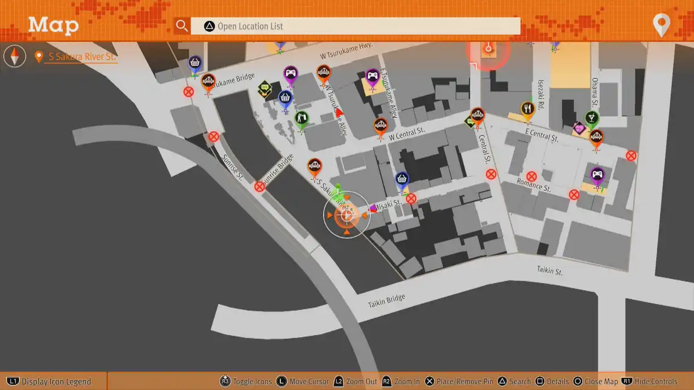Click the restaurant fork-and-knife pin on Isezaki Rd.
This screenshot has width=694, height=390.
(527, 109)
